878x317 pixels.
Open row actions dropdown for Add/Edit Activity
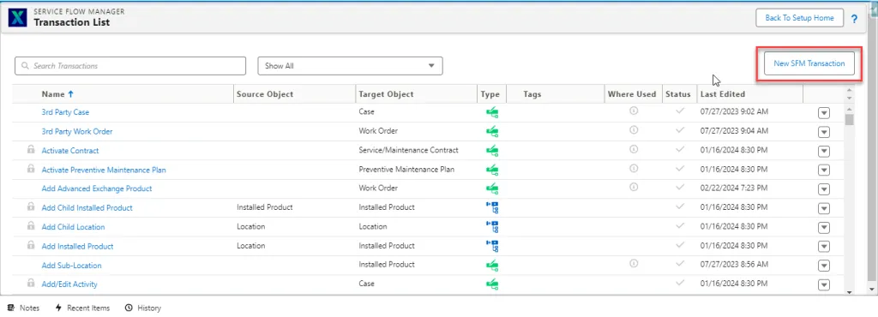click(823, 285)
